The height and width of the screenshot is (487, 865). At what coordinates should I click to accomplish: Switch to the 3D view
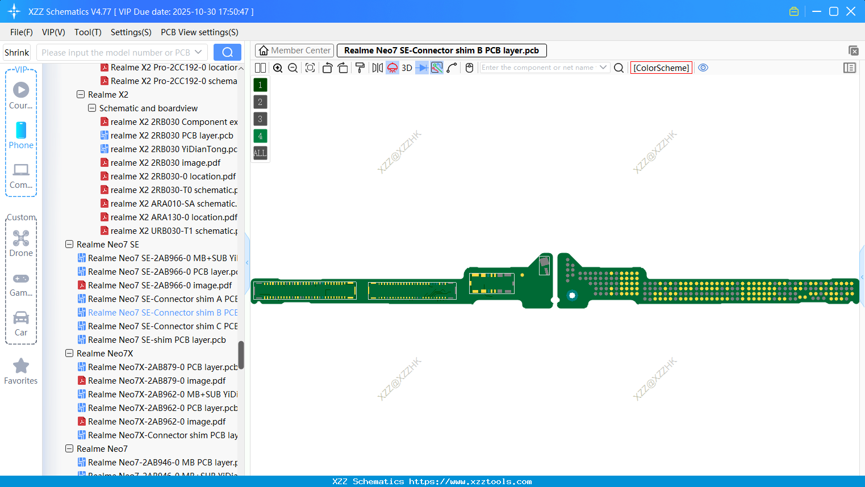(x=407, y=68)
